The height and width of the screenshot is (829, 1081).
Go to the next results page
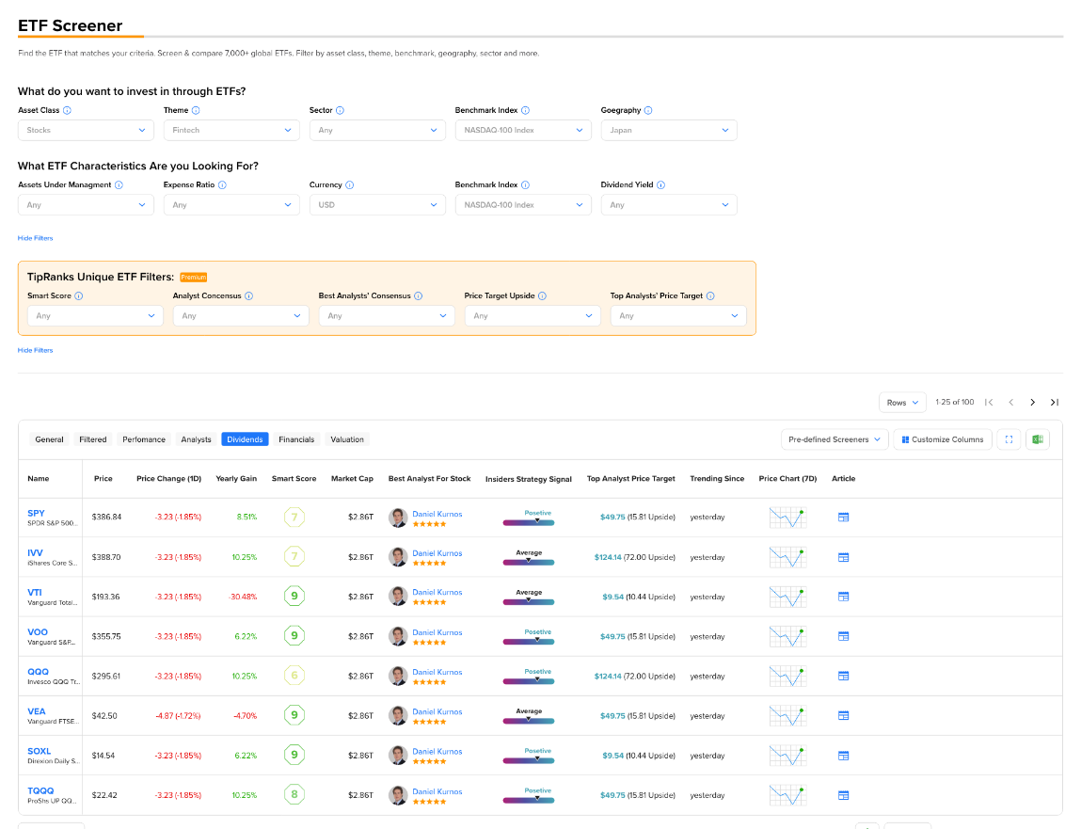[x=1032, y=402]
